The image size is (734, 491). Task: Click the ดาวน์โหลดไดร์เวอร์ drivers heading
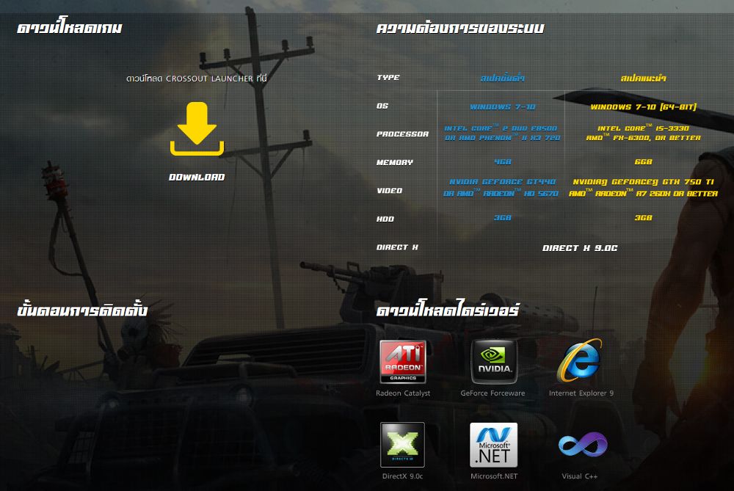tap(448, 310)
